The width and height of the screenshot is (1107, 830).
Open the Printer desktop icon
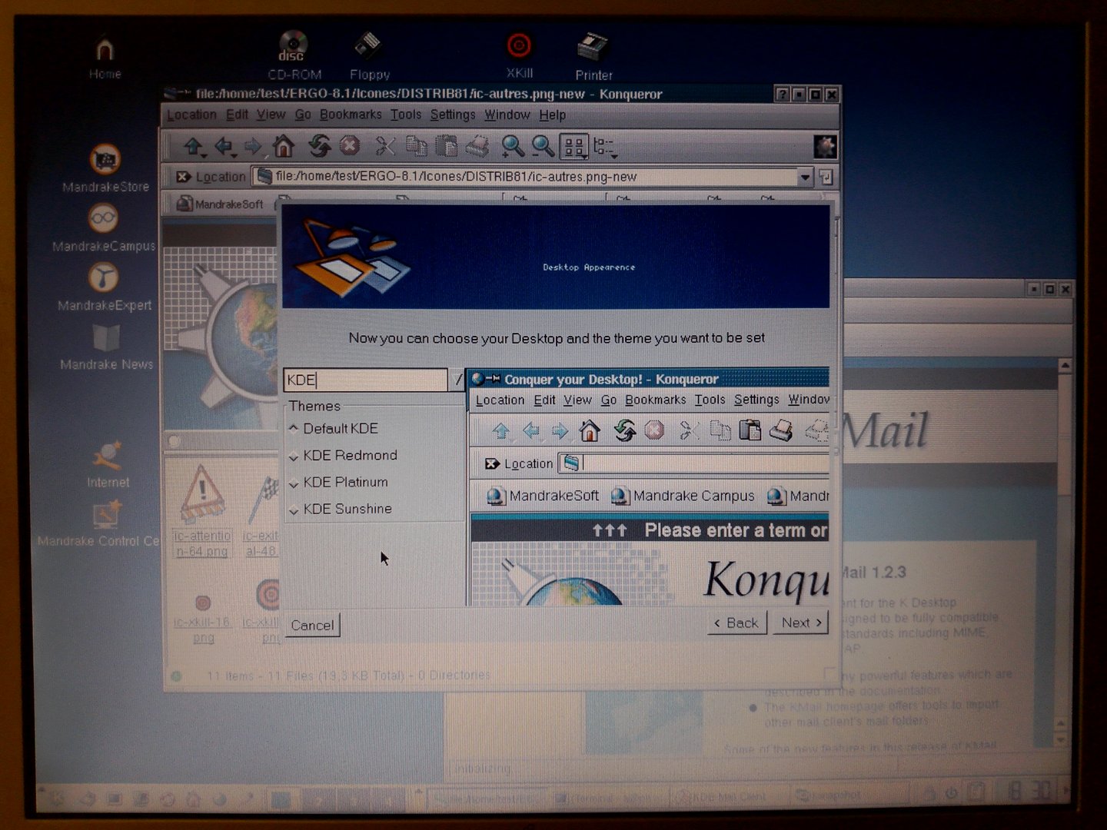coord(593,57)
